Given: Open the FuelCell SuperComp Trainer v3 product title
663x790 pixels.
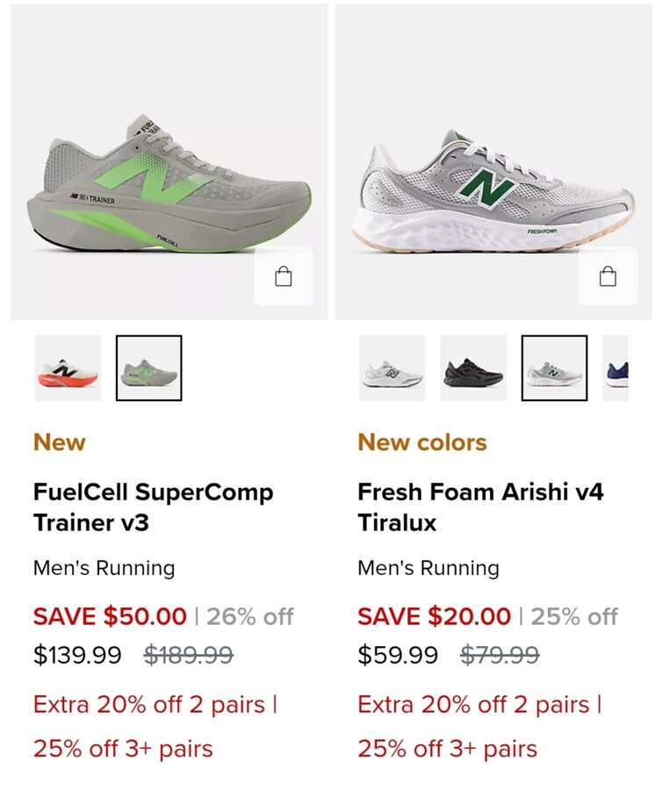Looking at the screenshot, I should [153, 507].
